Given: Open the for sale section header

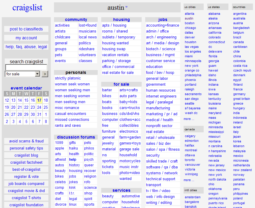Looking at the screenshot, I should point(121,84).
